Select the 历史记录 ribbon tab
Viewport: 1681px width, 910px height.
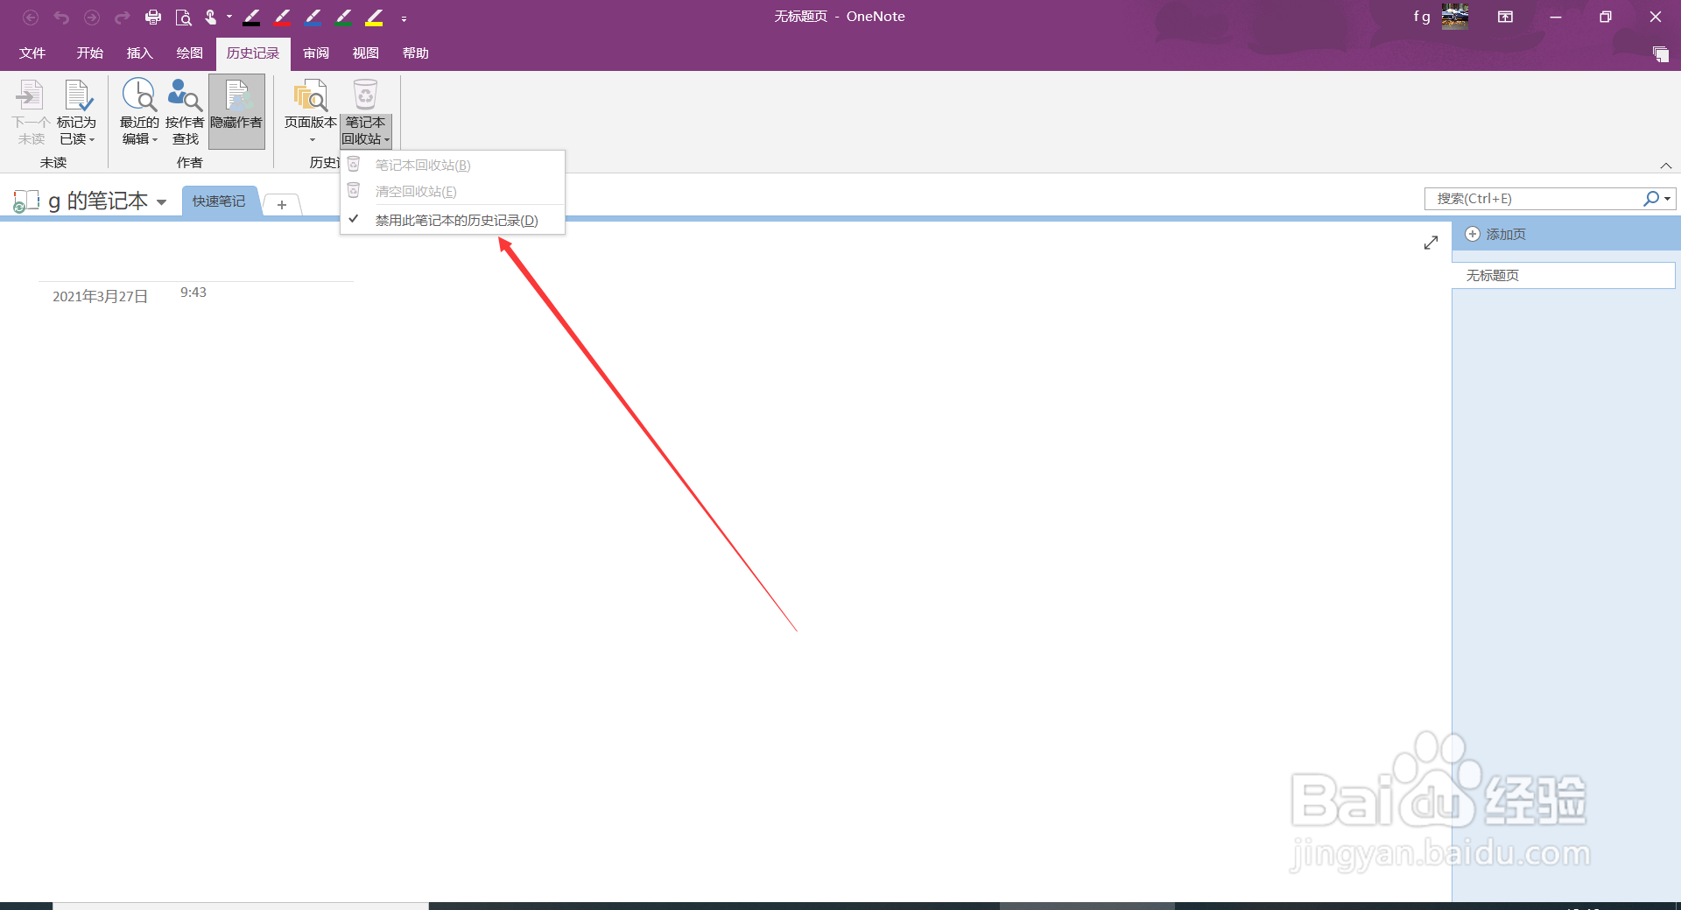[253, 53]
